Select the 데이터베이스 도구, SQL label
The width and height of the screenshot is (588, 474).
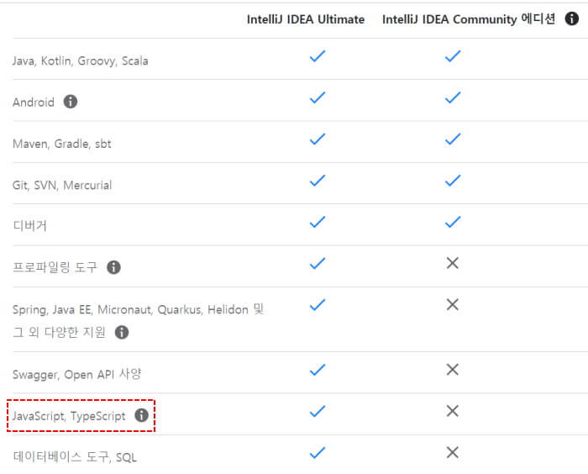75,457
